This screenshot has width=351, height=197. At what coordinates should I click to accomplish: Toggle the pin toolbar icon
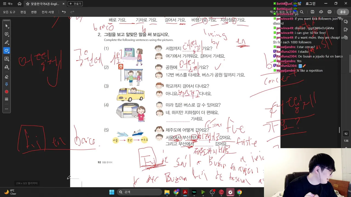tap(7, 84)
